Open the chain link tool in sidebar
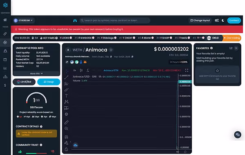245x155 pixels. (5, 34)
